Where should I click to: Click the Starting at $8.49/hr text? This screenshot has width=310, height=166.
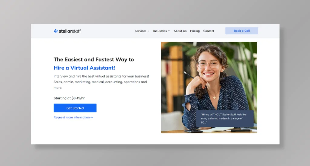point(70,98)
